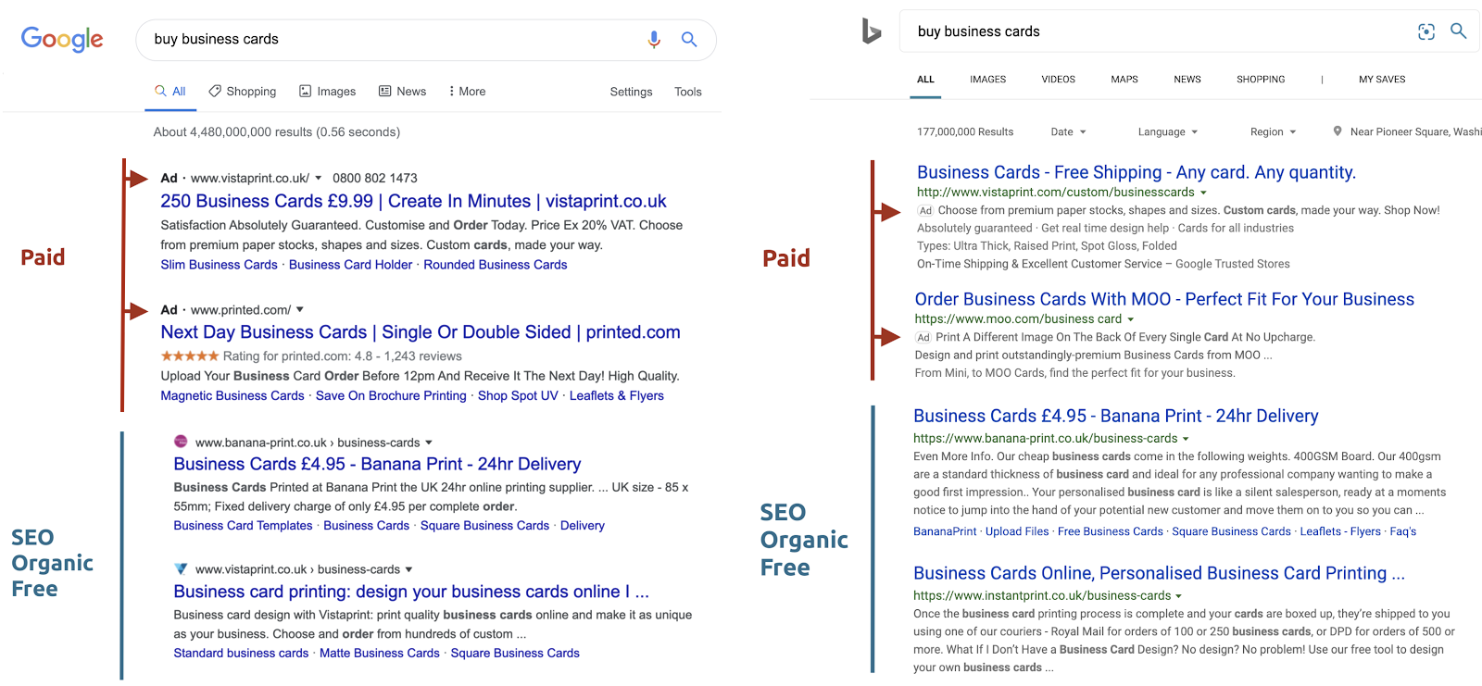Viewport: 1482px width, 686px height.
Task: Open Bing Region filter dropdown
Action: [1273, 131]
